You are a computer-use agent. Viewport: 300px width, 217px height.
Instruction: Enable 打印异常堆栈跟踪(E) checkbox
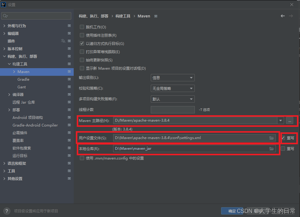coord(82,52)
